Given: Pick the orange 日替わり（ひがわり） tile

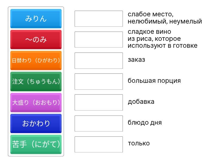Looking at the screenshot, I should (x=36, y=60).
